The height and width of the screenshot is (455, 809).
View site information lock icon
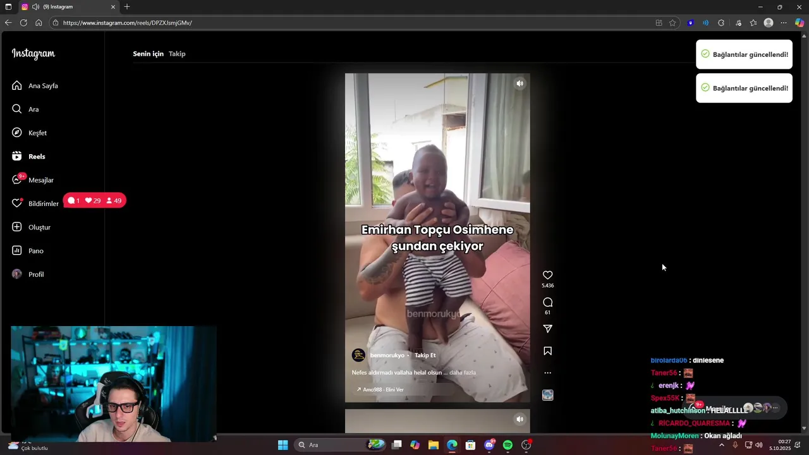[56, 23]
